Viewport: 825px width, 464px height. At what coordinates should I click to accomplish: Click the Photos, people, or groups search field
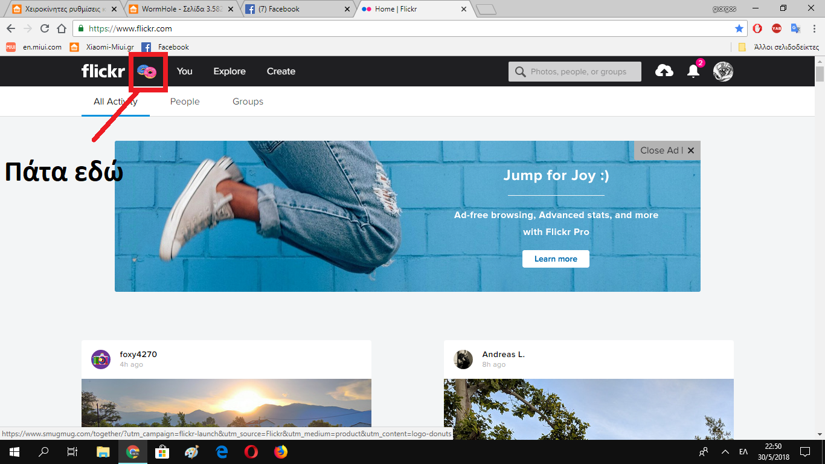pyautogui.click(x=575, y=72)
